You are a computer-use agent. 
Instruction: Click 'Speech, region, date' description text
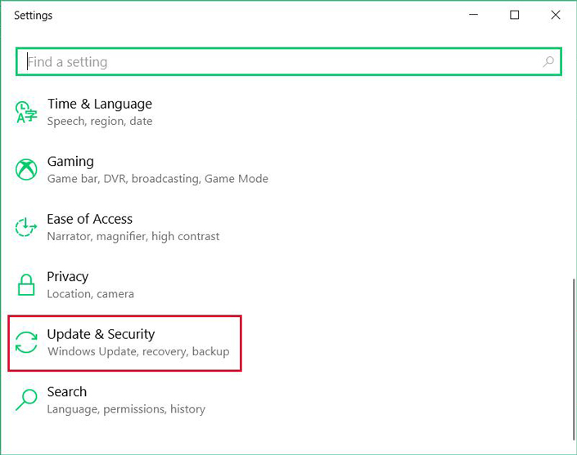(100, 121)
